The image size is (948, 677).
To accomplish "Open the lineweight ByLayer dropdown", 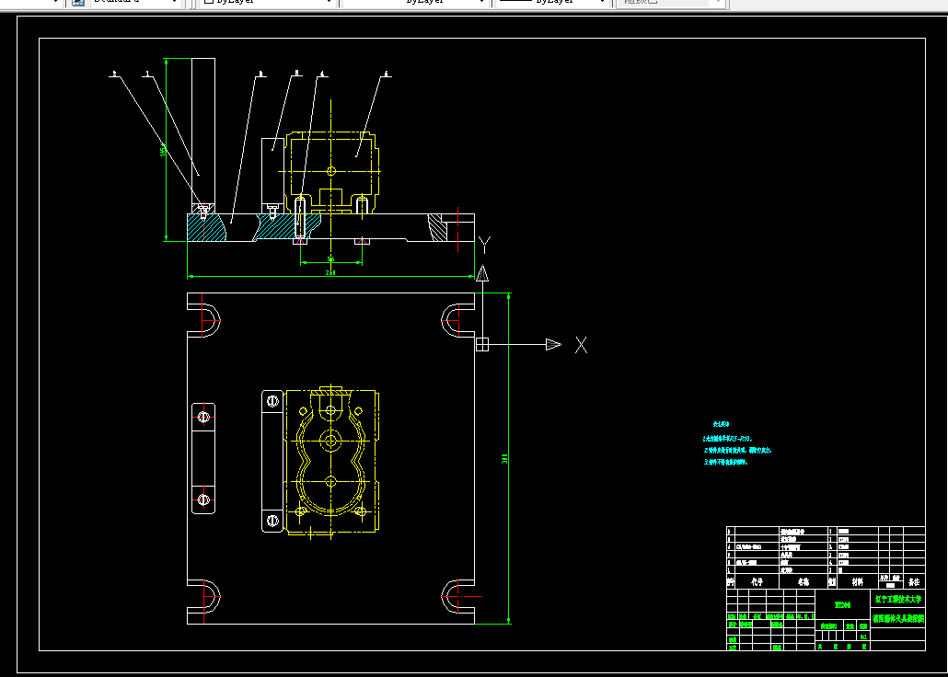I will point(552,3).
